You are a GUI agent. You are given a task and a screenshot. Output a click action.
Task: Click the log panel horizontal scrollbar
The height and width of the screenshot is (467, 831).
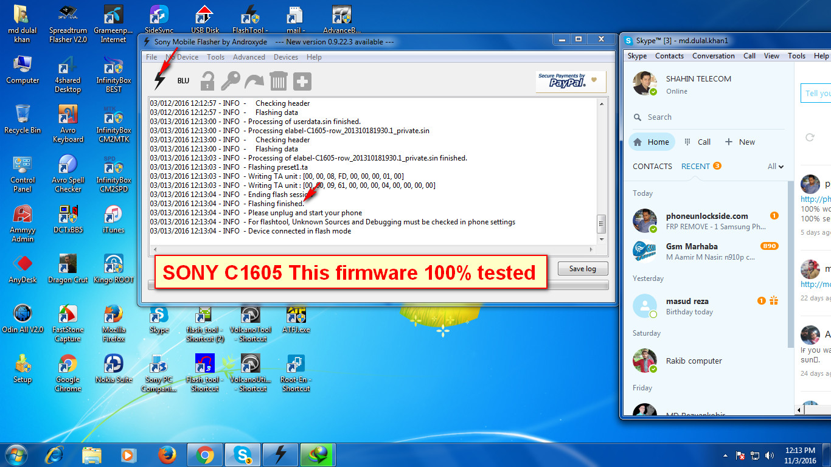click(373, 249)
